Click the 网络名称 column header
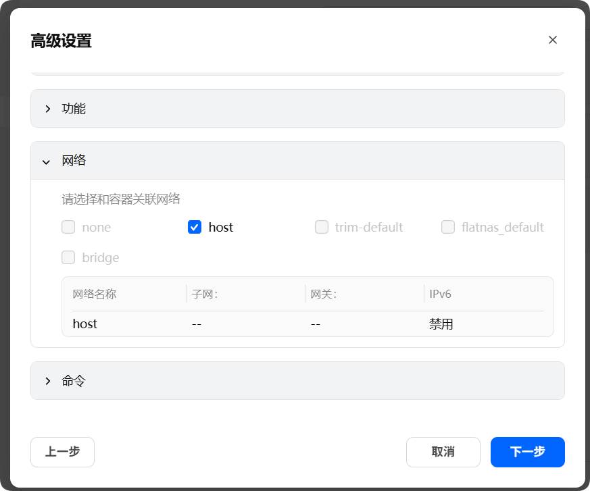The image size is (590, 491). pos(95,293)
